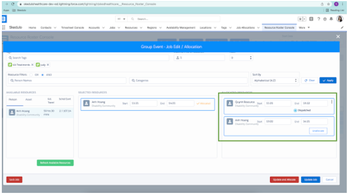Click the pencil edit navigation icon
Viewport: 348px width, 194px height.
342,28
